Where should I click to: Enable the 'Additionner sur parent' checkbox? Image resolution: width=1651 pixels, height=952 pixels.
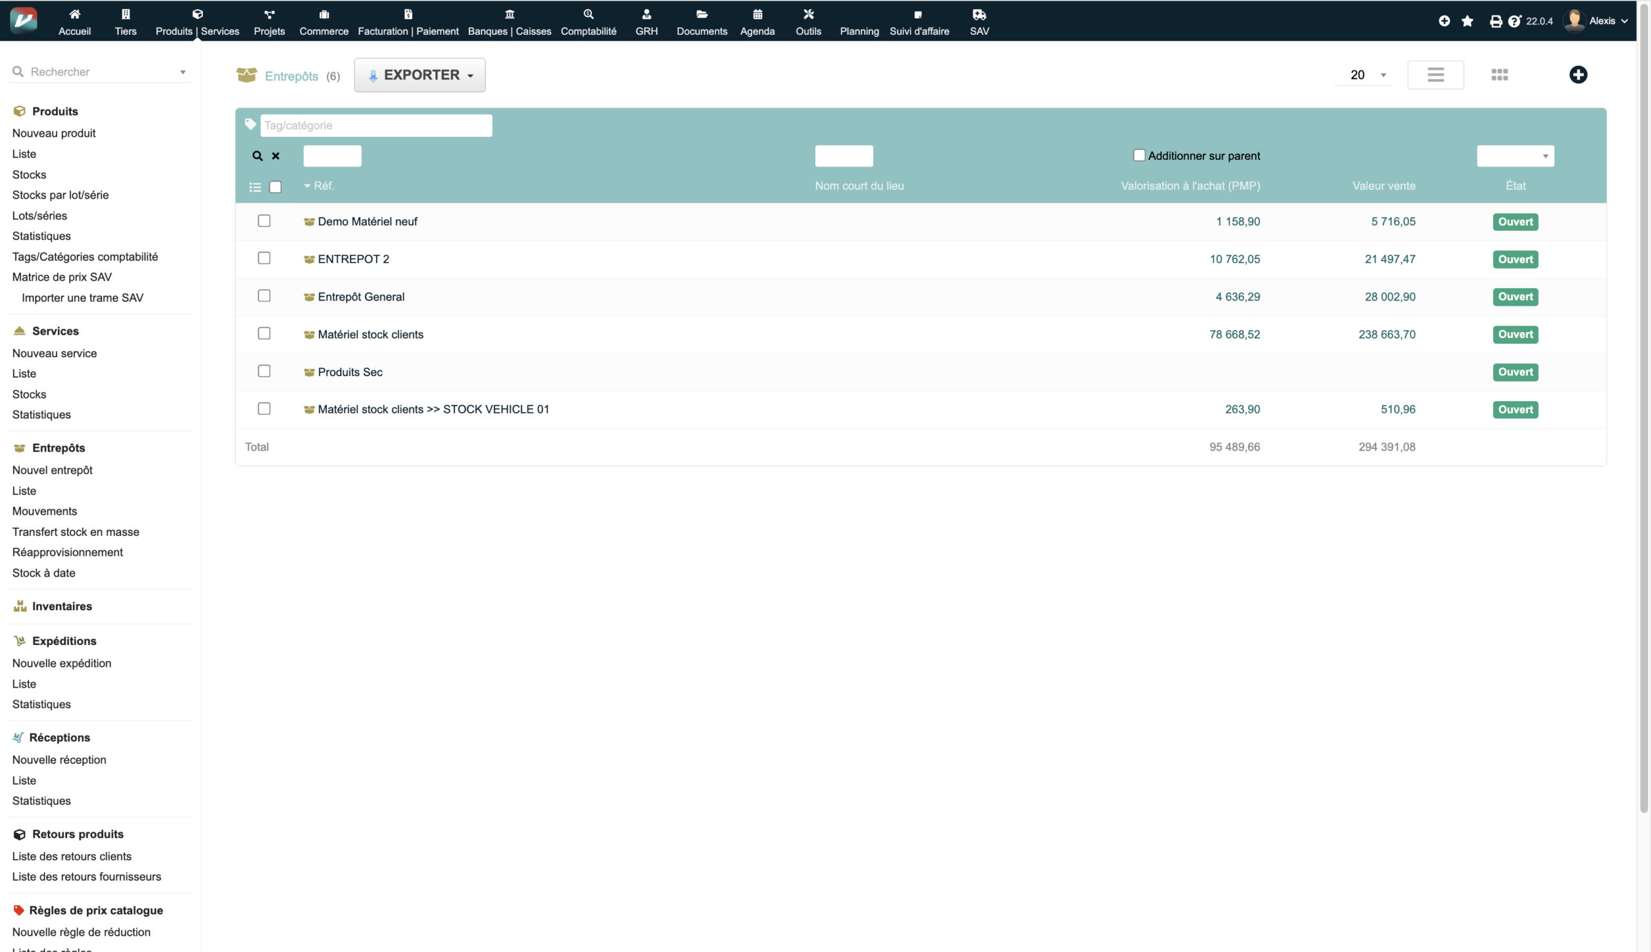pos(1138,155)
